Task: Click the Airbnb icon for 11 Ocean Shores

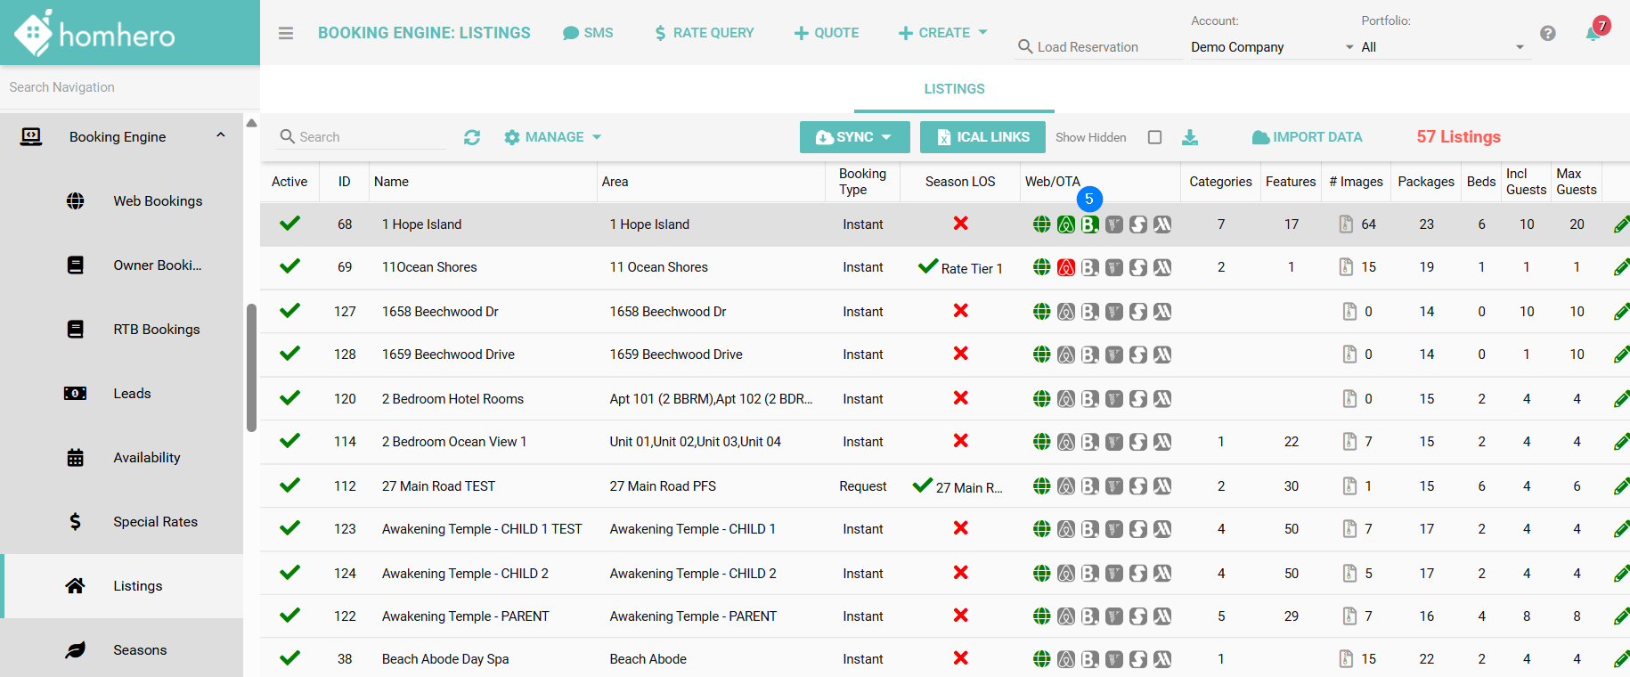Action: [1065, 267]
